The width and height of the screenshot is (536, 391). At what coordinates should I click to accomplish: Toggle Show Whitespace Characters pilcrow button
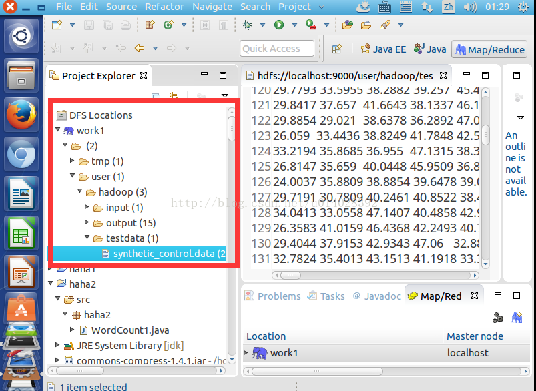pyautogui.click(x=223, y=25)
